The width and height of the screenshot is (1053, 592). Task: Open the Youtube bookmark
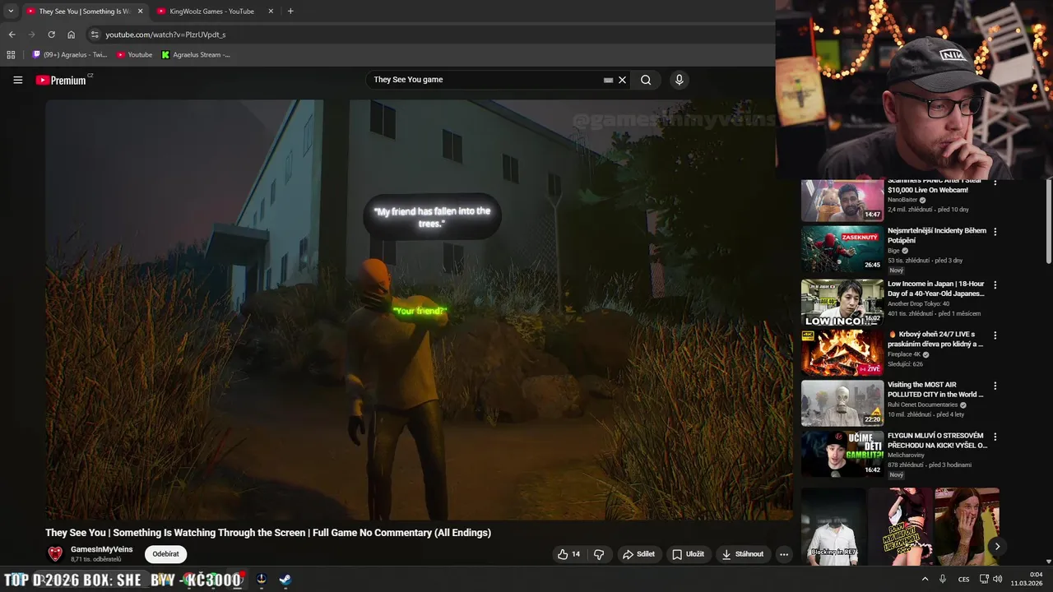[x=134, y=55]
